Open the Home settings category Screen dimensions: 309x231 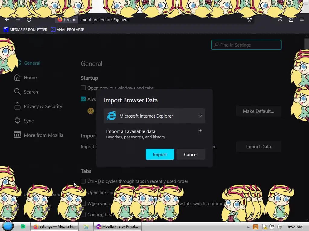coord(26,77)
